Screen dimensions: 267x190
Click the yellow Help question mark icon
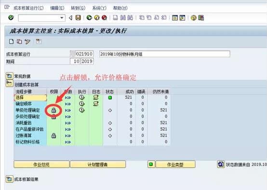tap(193, 17)
